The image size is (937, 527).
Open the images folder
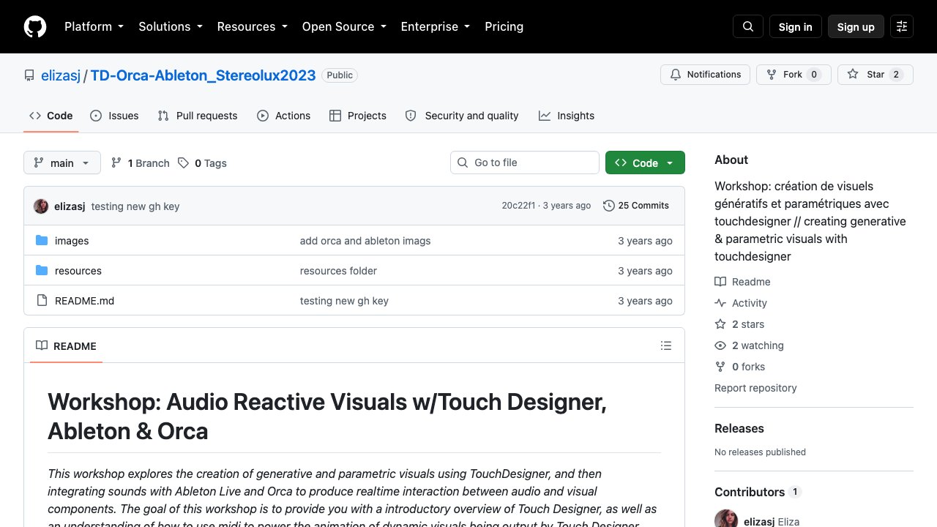point(72,241)
